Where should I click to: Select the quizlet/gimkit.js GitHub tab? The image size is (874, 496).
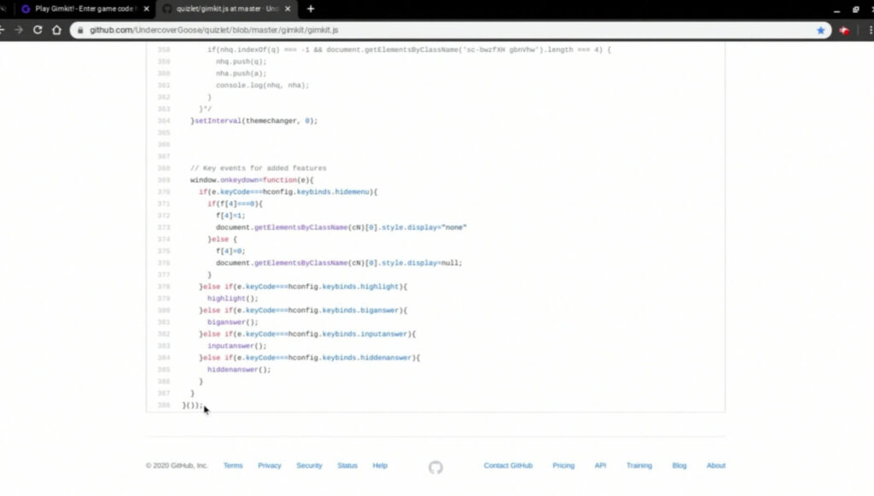(225, 9)
